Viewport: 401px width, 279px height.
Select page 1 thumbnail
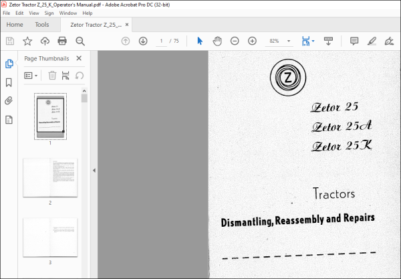coord(50,116)
